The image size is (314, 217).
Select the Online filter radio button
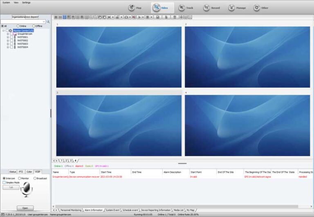pos(18,26)
